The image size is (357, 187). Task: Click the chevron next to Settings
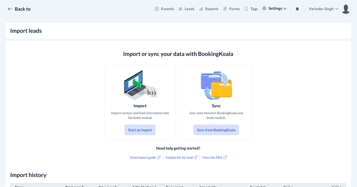tap(285, 9)
